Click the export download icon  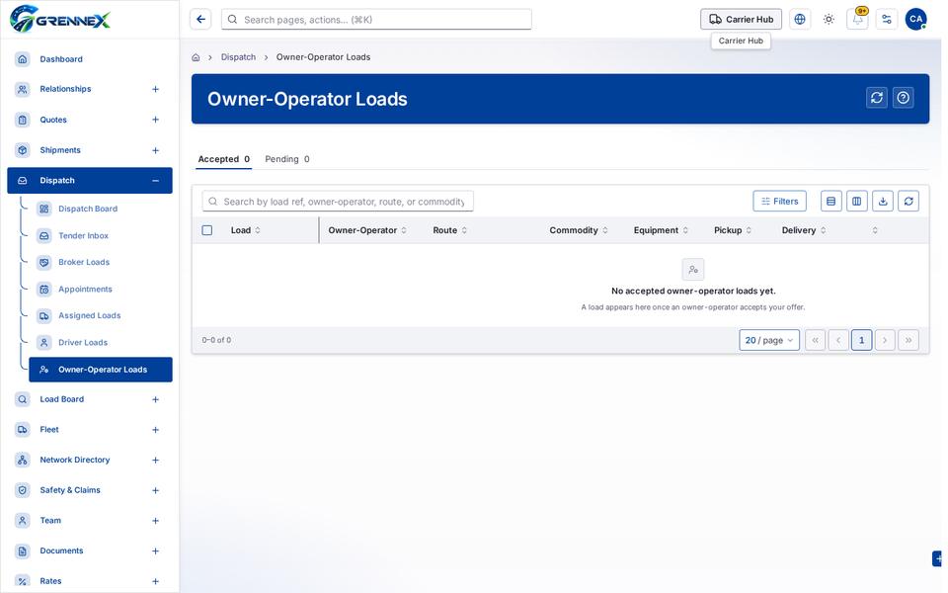coord(883,202)
